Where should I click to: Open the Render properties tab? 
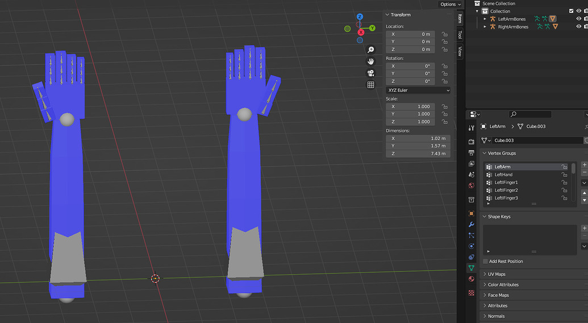pos(472,142)
